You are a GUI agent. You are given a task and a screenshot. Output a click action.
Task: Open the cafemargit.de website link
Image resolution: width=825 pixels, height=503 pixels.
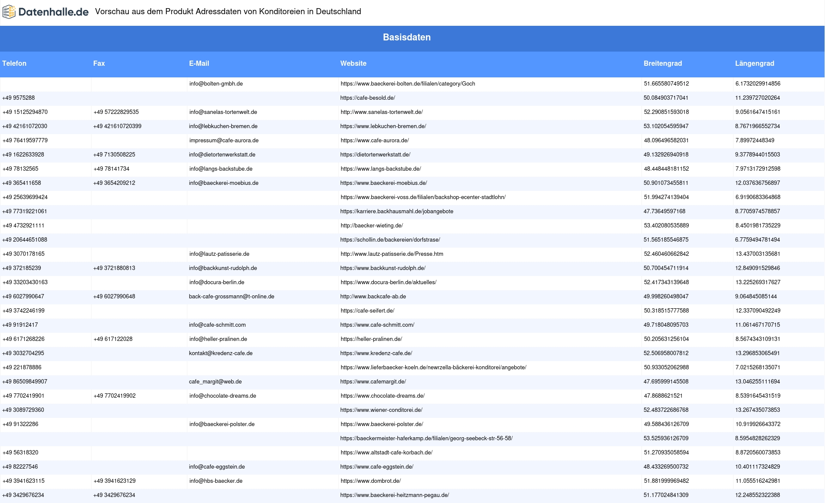pos(373,382)
